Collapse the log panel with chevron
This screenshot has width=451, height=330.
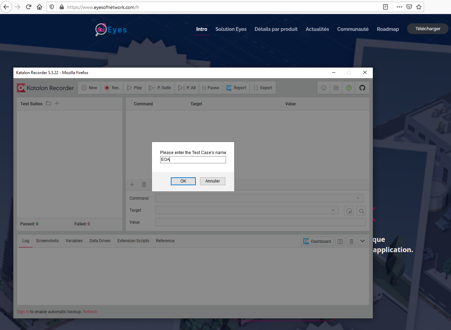tap(363, 241)
